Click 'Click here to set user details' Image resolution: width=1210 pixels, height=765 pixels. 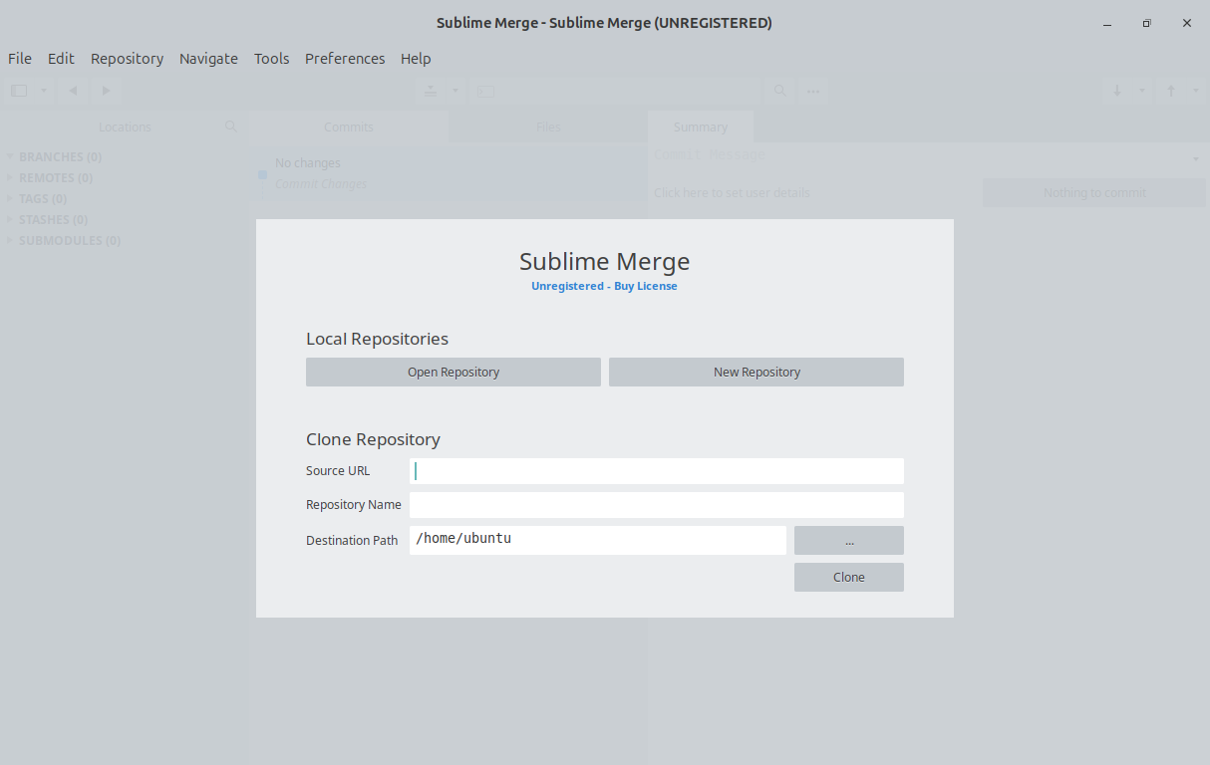(x=732, y=192)
